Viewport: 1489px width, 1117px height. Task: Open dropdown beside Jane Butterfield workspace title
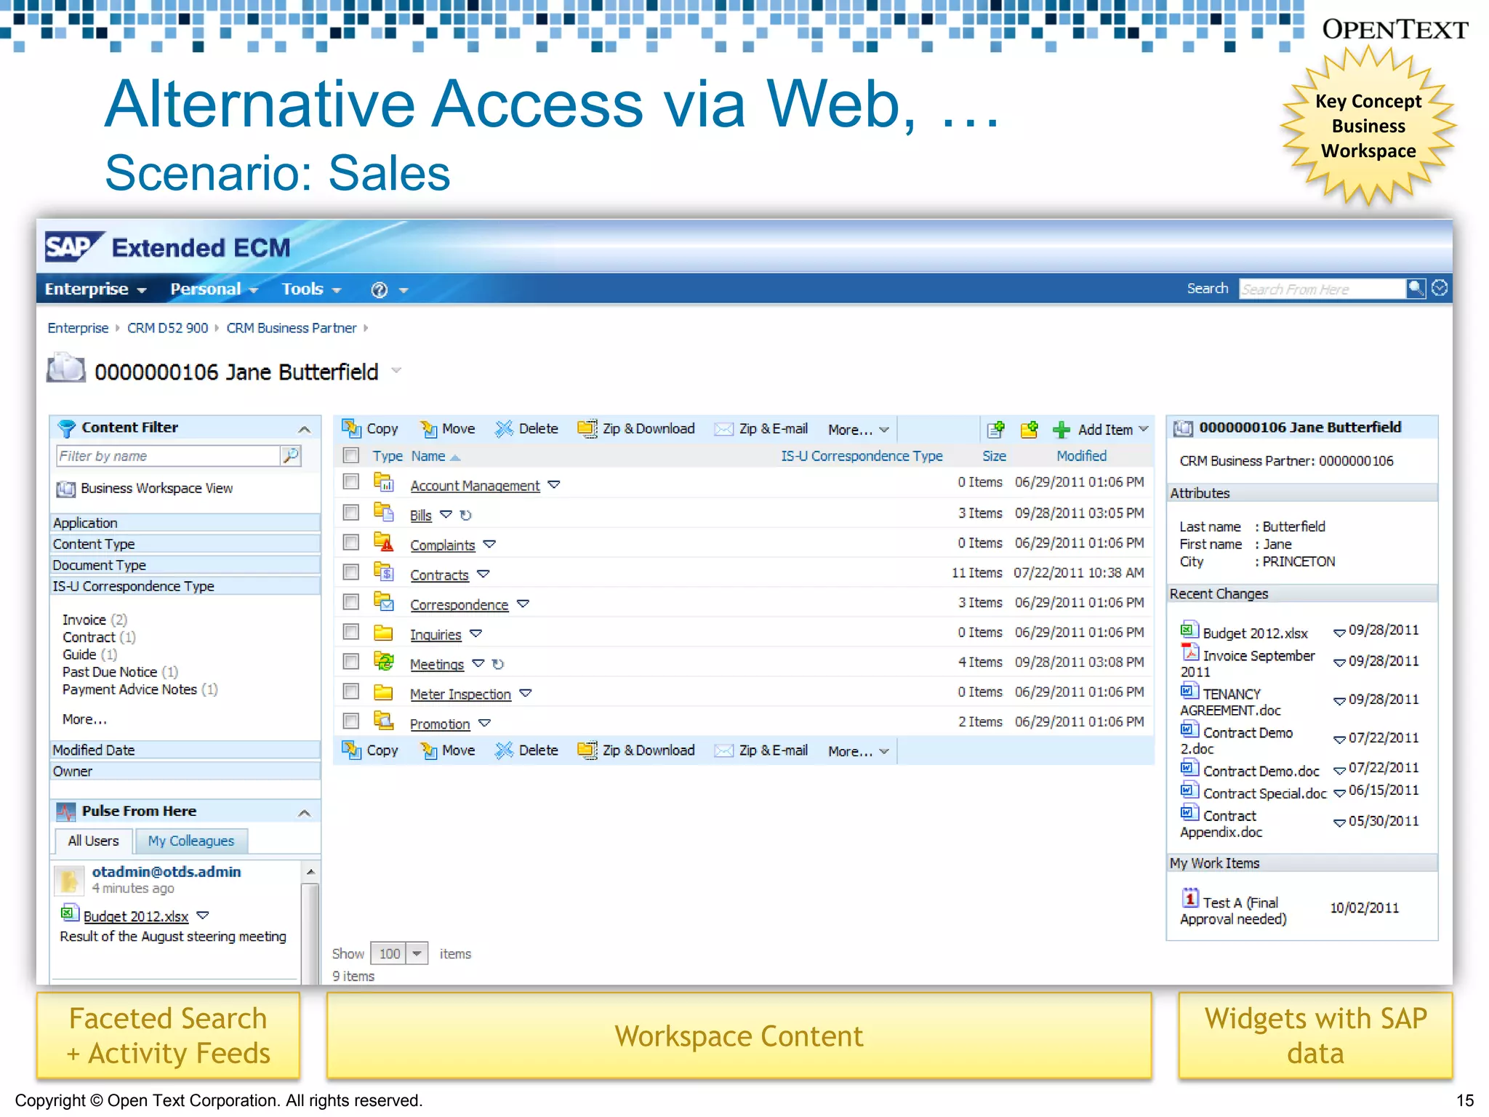pyautogui.click(x=396, y=370)
